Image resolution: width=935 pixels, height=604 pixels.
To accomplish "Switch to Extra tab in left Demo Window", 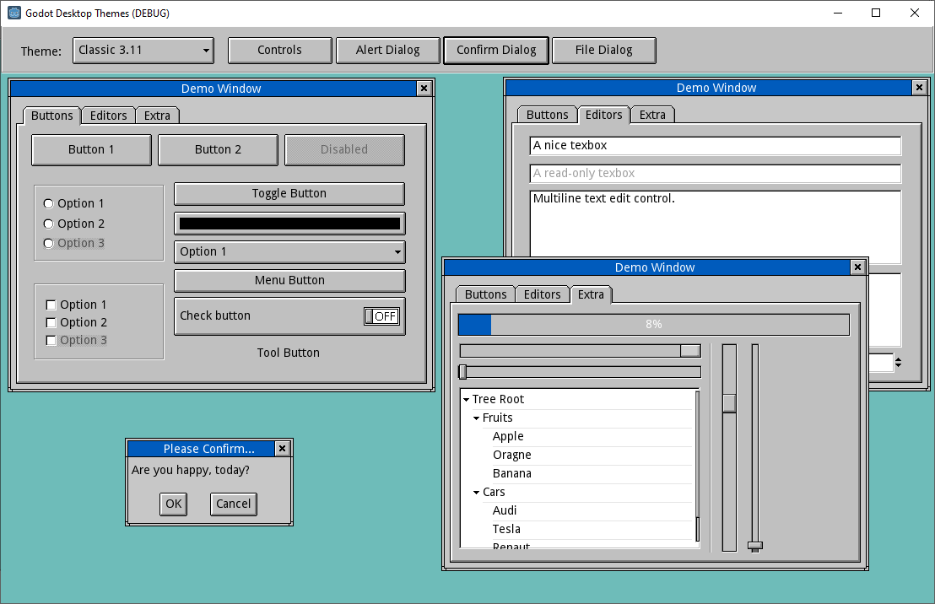I will [x=158, y=116].
